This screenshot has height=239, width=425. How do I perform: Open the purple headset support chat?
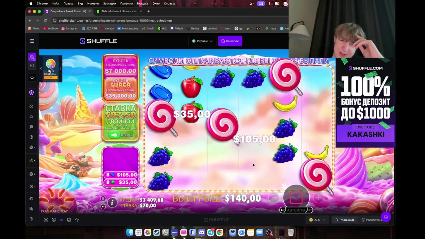pos(386,217)
